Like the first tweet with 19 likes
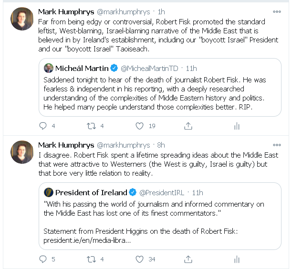 [x=140, y=126]
